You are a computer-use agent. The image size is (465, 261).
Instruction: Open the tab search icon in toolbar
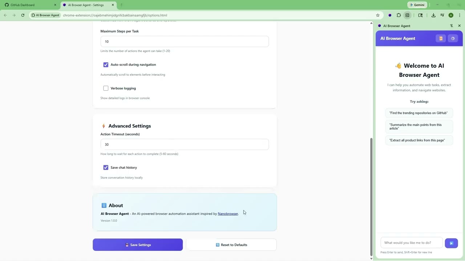[420, 15]
